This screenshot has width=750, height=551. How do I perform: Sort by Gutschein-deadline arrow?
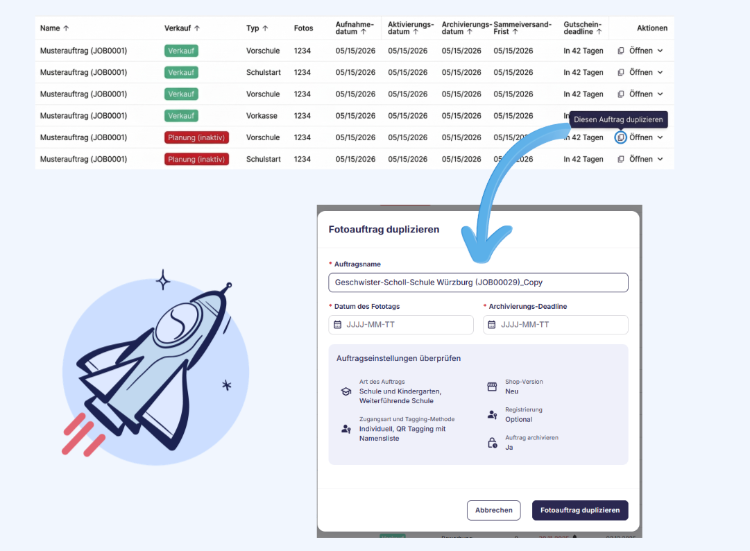[x=599, y=31]
